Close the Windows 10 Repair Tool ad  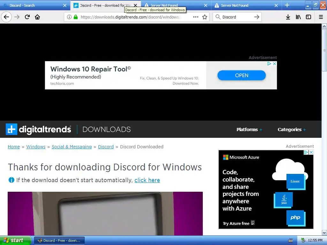pos(274,63)
